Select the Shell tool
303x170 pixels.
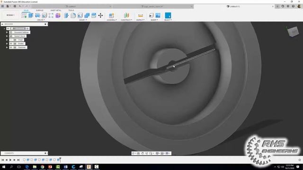80,16
